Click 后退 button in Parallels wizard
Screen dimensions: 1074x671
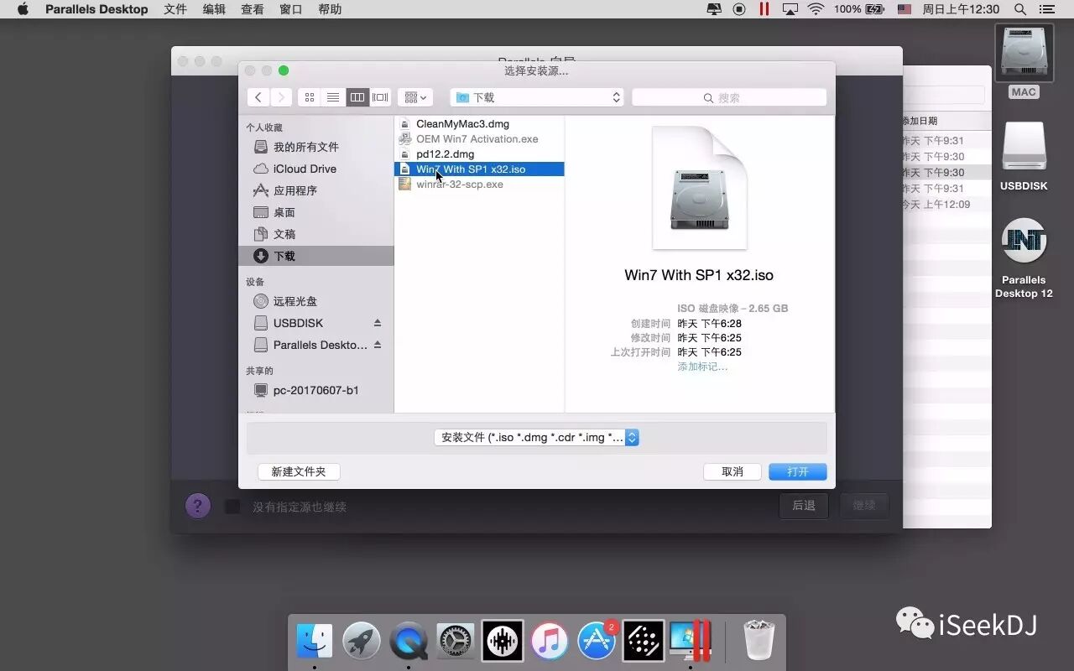coord(804,505)
